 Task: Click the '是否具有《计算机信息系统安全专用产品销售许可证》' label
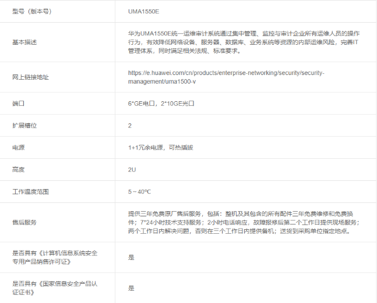[x=55, y=258]
